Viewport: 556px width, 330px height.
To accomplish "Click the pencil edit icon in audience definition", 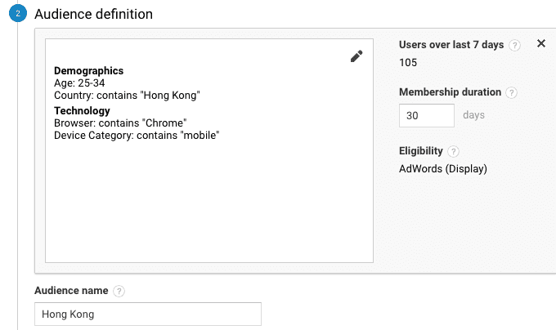I will tap(356, 56).
